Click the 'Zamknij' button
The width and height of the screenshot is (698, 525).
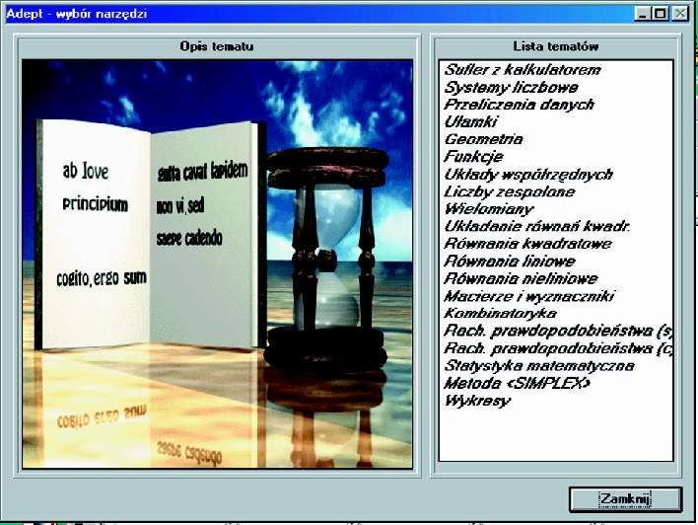[x=625, y=499]
